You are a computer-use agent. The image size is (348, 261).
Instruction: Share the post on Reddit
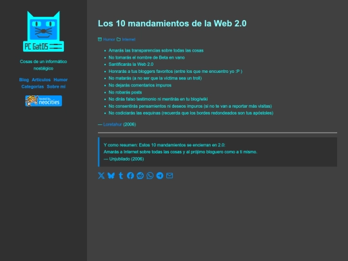pyautogui.click(x=140, y=175)
